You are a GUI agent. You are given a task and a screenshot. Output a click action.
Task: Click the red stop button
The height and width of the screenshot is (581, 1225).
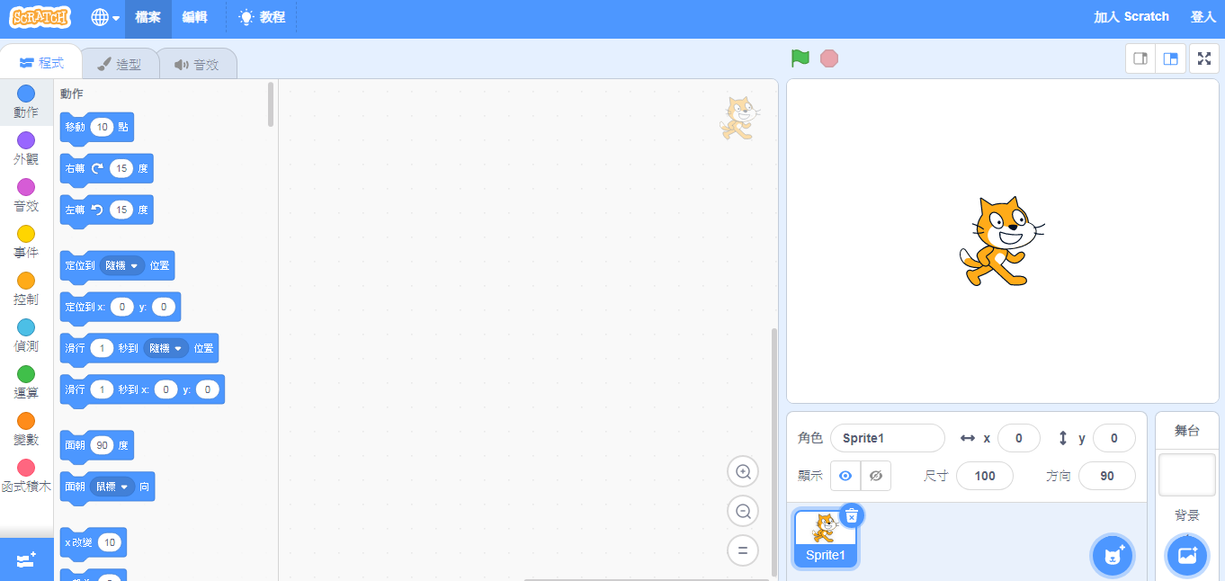tap(829, 58)
